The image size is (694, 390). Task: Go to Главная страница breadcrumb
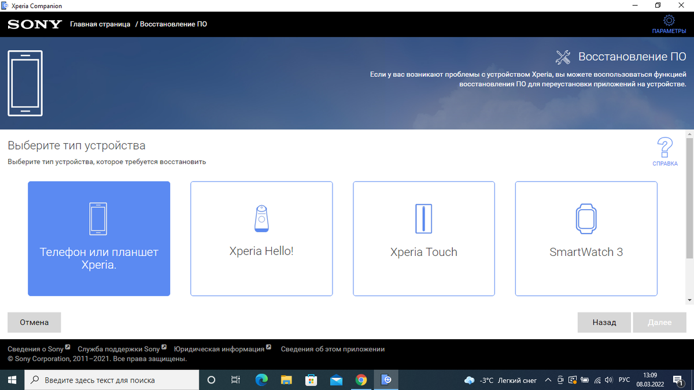pyautogui.click(x=100, y=24)
